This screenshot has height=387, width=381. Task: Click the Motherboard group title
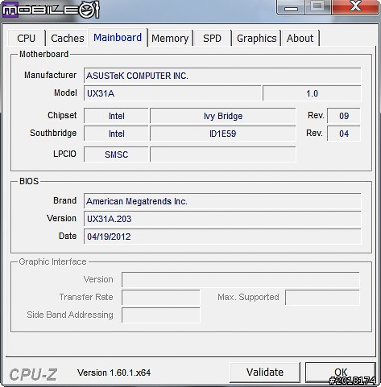pyautogui.click(x=43, y=54)
